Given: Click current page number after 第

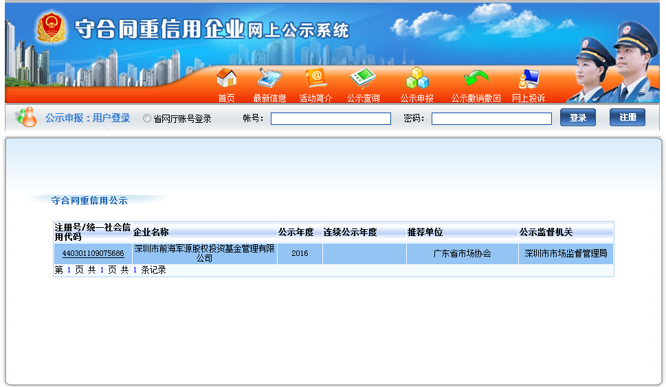Looking at the screenshot, I should [69, 270].
